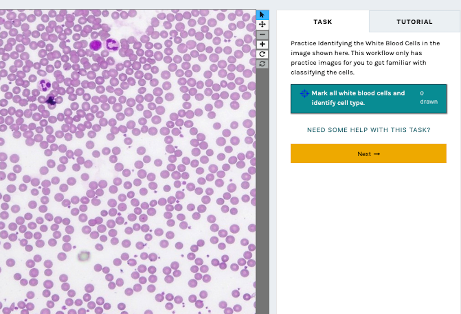Activate the pan/move image tool
Image resolution: width=461 pixels, height=314 pixels.
tap(262, 25)
